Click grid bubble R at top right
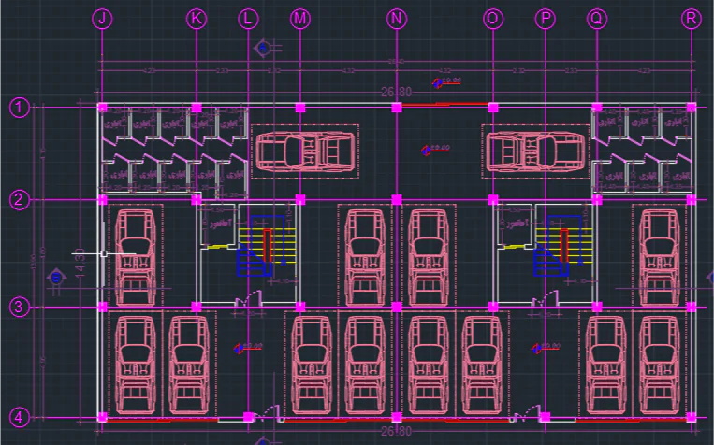714x445 pixels. [x=692, y=19]
